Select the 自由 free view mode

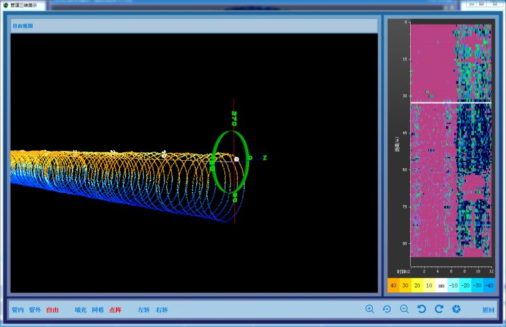[x=53, y=310]
